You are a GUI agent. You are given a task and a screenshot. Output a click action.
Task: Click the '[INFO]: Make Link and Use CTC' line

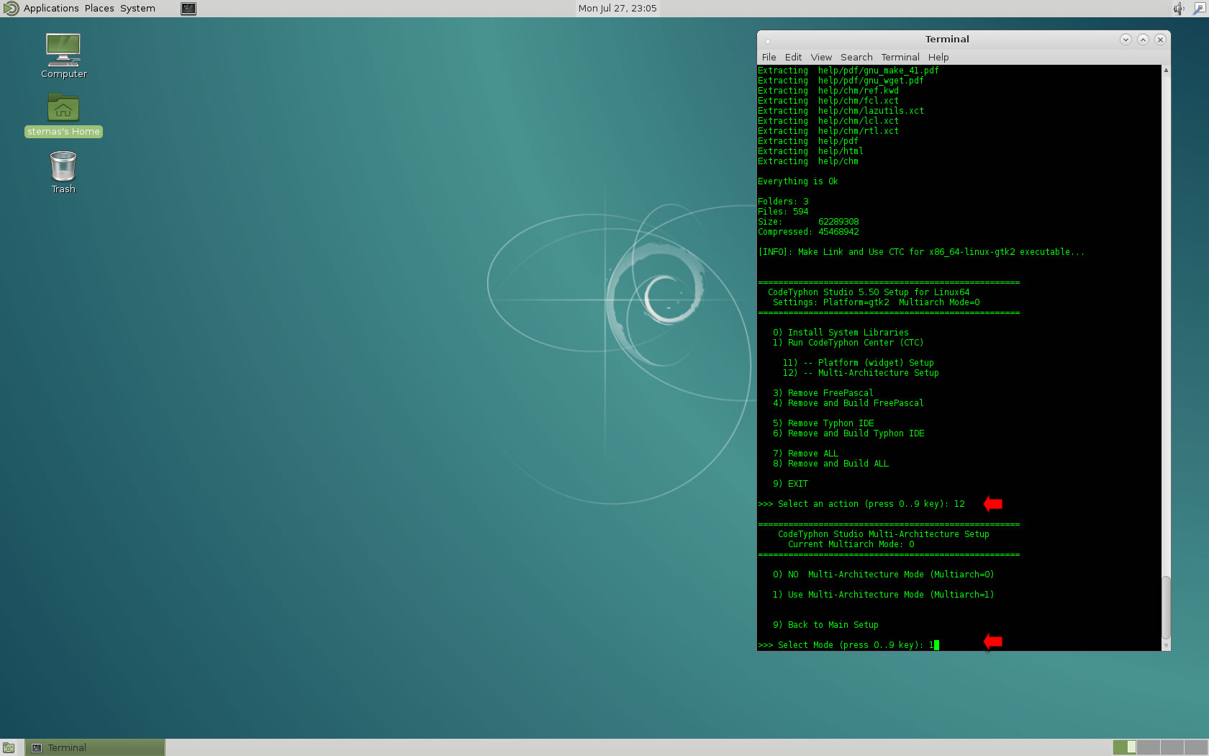point(921,252)
